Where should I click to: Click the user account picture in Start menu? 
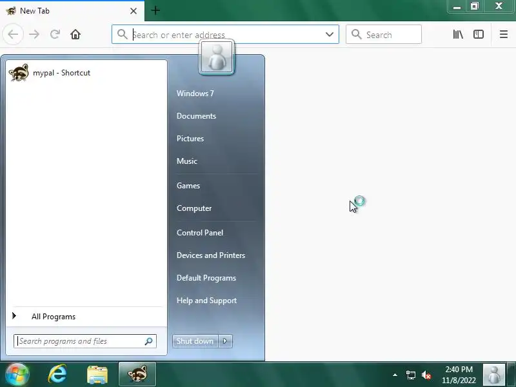[217, 57]
